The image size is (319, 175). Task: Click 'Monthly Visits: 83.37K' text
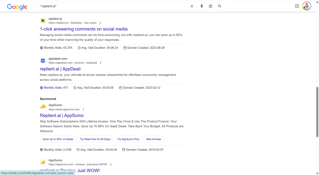(x=58, y=48)
